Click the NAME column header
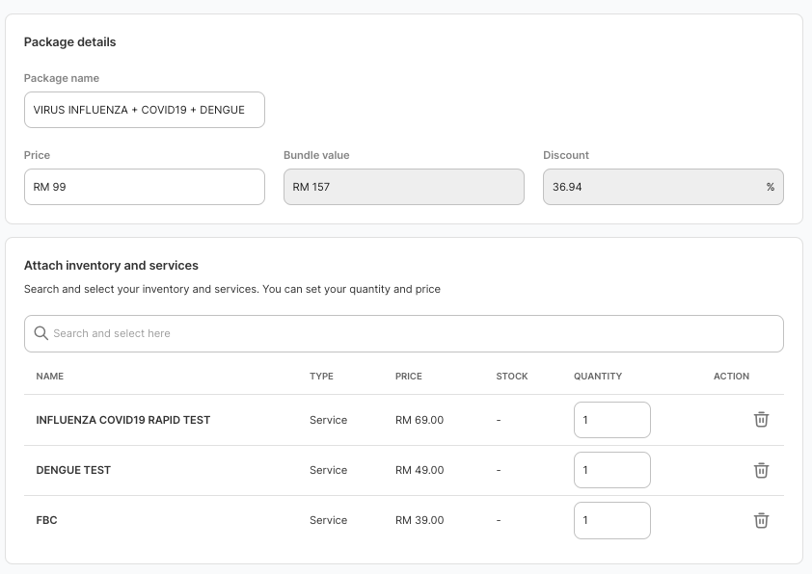Image resolution: width=812 pixels, height=574 pixels. pyautogui.click(x=49, y=377)
